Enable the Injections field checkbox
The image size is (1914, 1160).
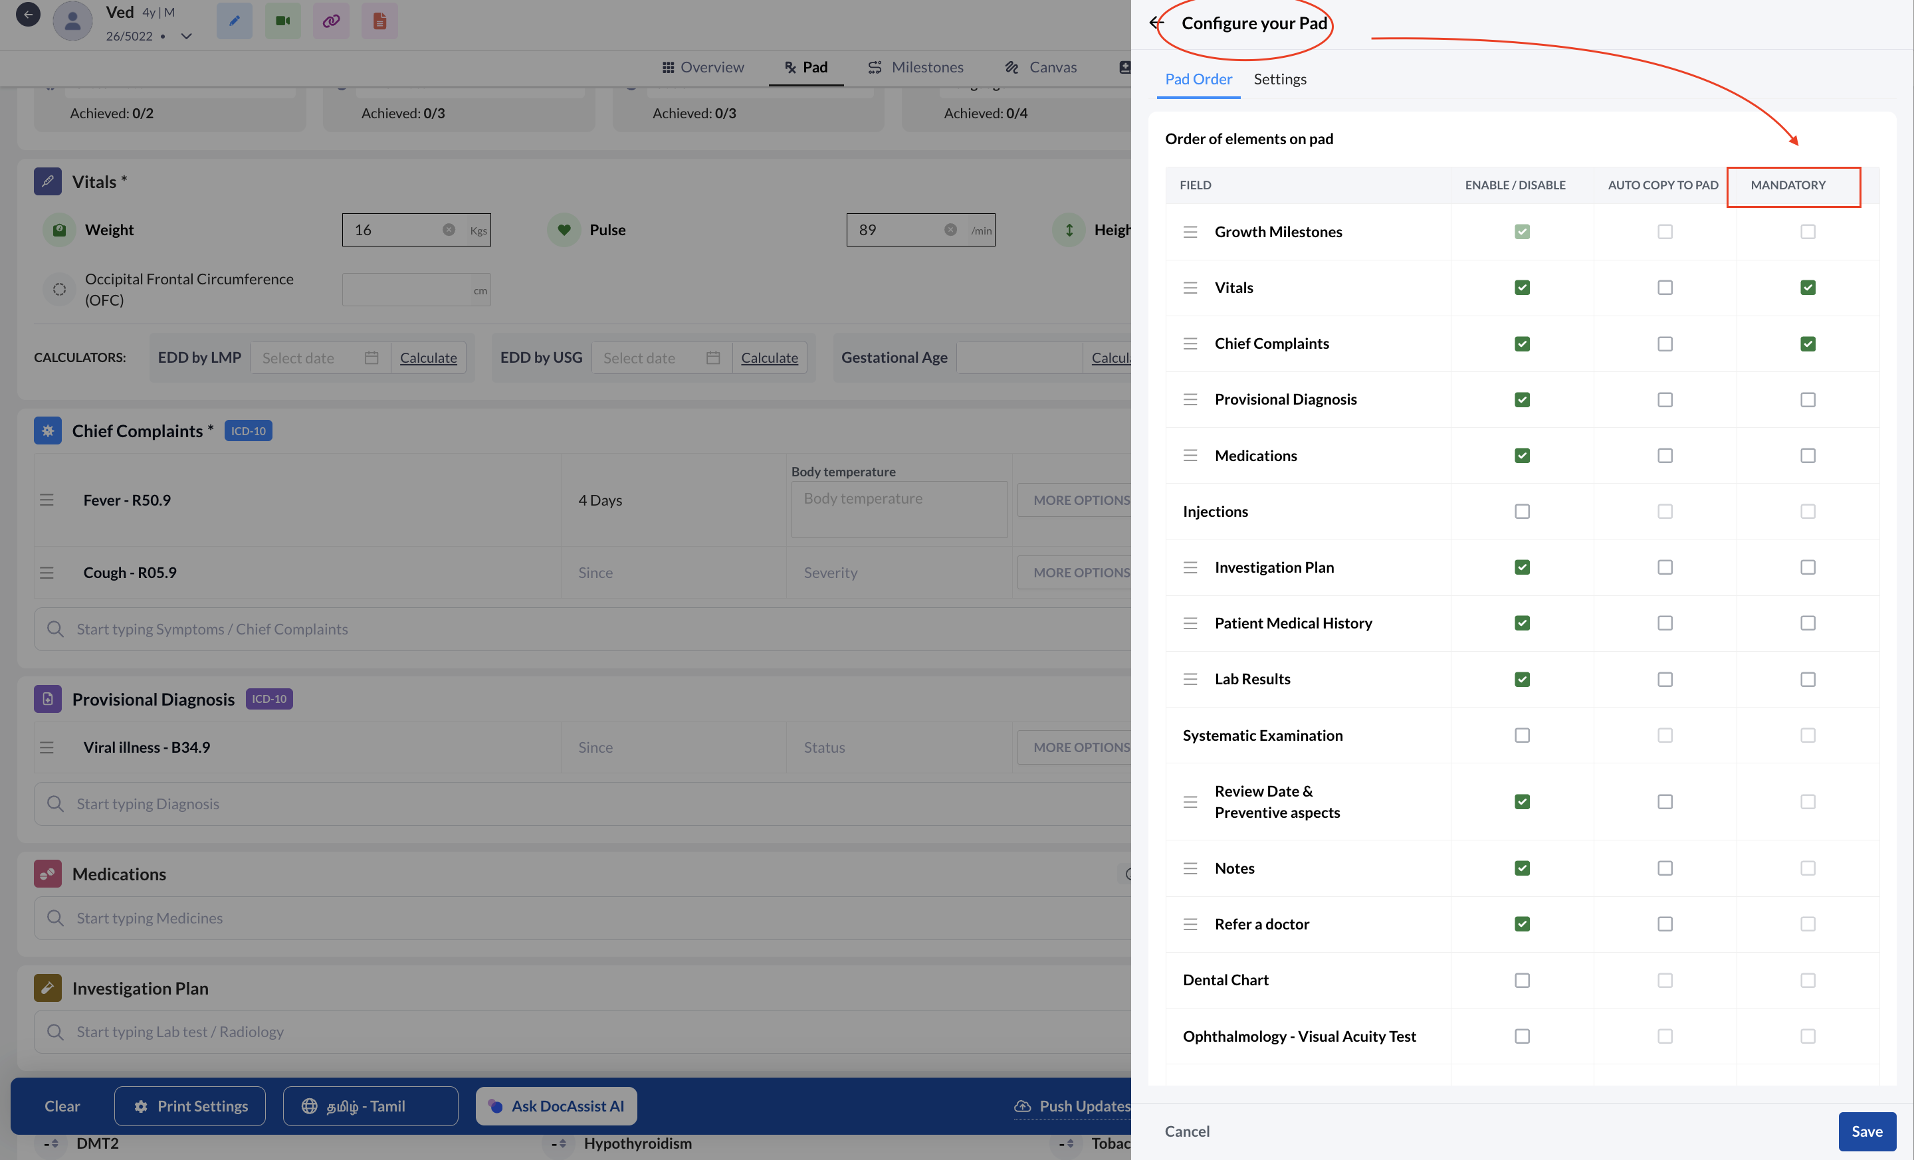click(1522, 512)
